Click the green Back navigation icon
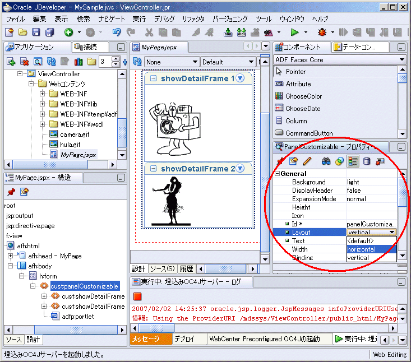This screenshot has width=411, height=362. 68,32
